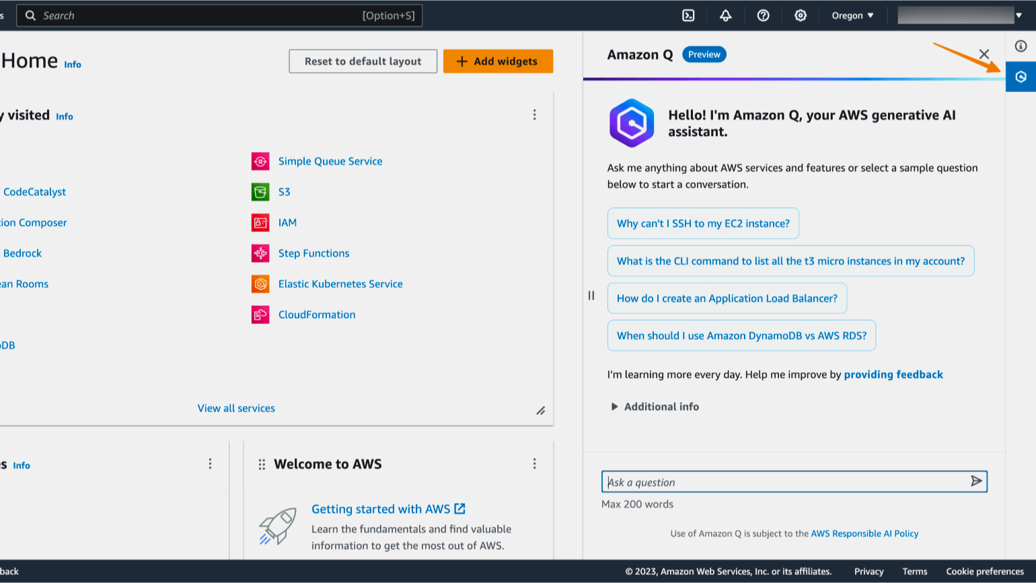Click the Info link next to Home
The height and width of the screenshot is (583, 1036).
[x=73, y=65]
